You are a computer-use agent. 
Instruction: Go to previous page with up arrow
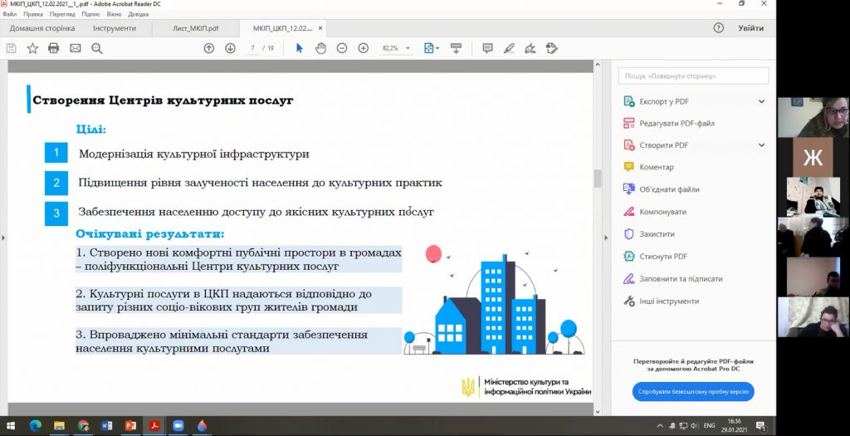click(209, 48)
